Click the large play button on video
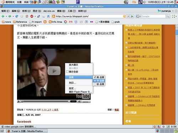The height and width of the screenshot is (133, 178). click(54, 71)
